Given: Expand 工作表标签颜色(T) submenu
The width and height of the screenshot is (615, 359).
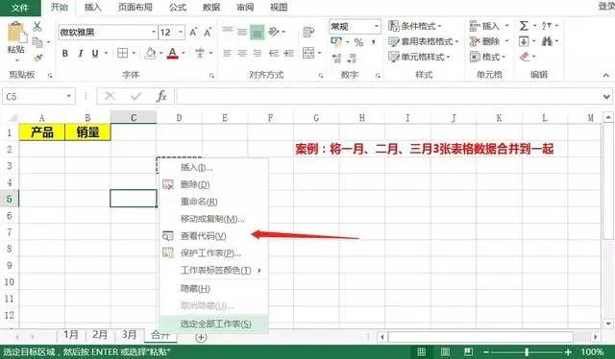Looking at the screenshot, I should pyautogui.click(x=213, y=271).
